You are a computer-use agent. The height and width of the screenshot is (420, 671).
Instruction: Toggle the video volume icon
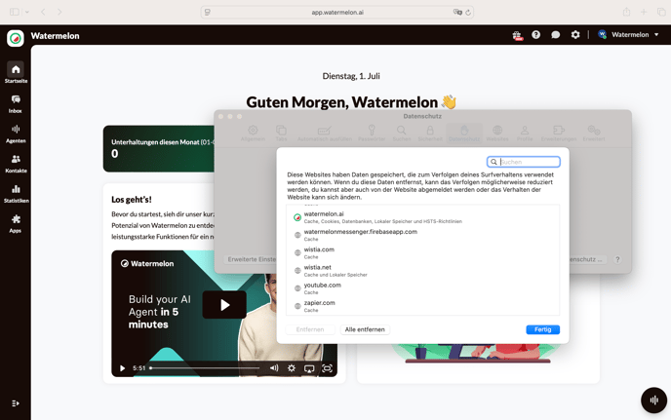(274, 367)
